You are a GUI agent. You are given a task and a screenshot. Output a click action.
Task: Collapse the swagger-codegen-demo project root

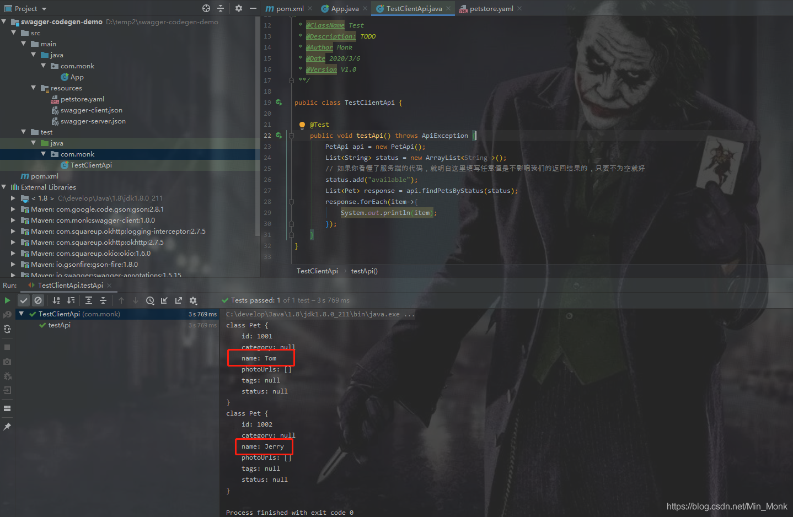pos(4,22)
